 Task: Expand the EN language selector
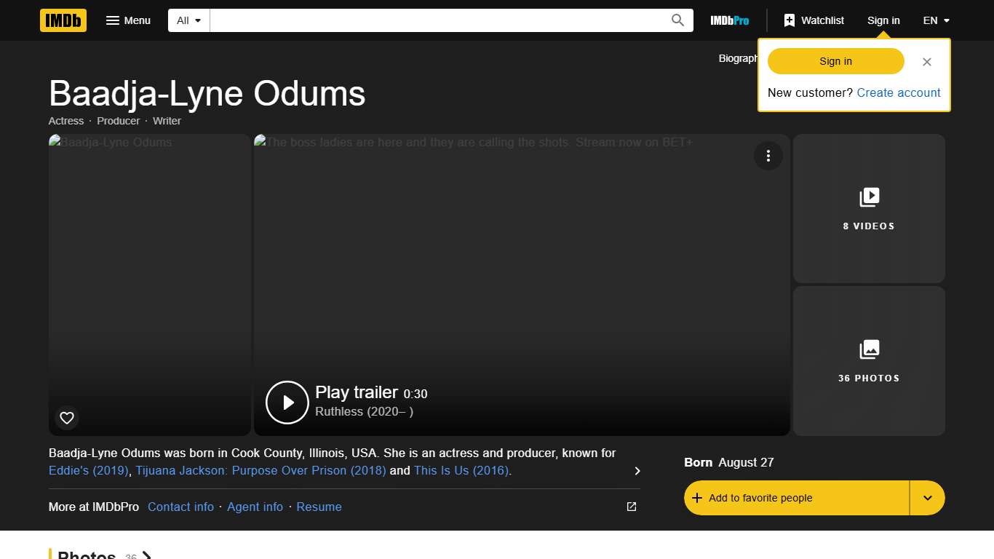tap(937, 20)
